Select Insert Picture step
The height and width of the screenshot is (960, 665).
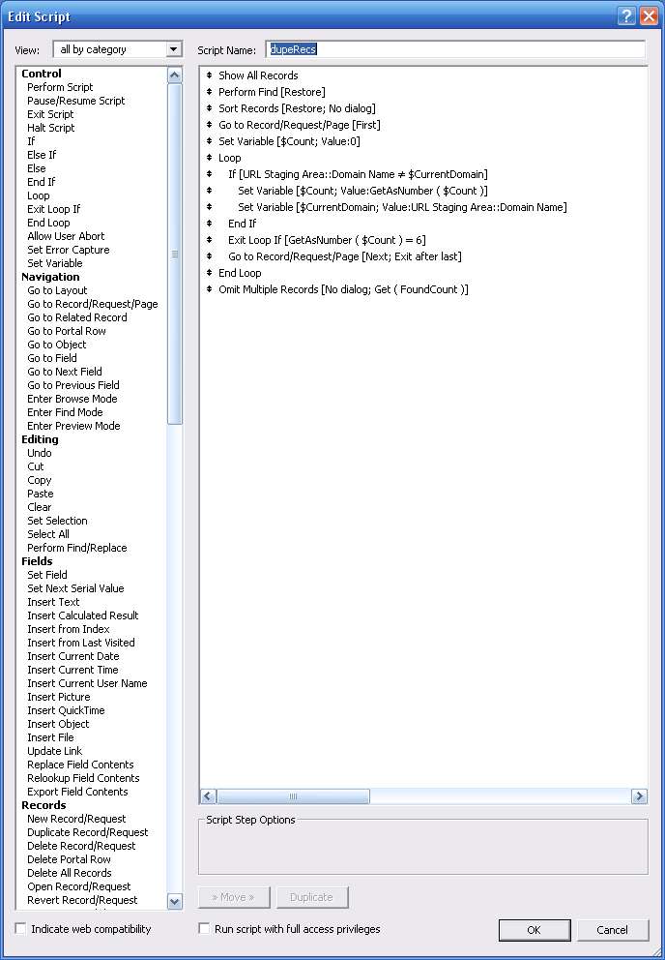pos(59,697)
